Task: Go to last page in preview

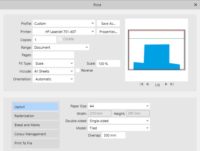Action: coord(172,84)
